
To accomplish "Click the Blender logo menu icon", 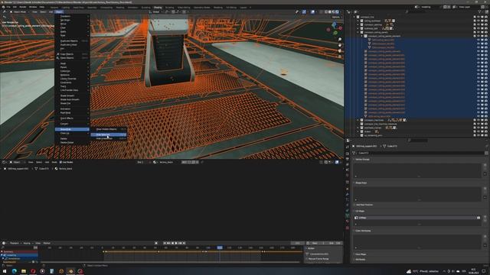I will tap(3, 7).
